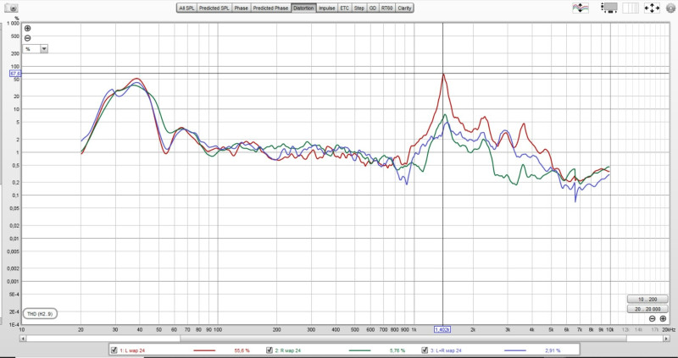
Task: Click blue line swatch of L+R мар 24
Action: tap(515, 350)
